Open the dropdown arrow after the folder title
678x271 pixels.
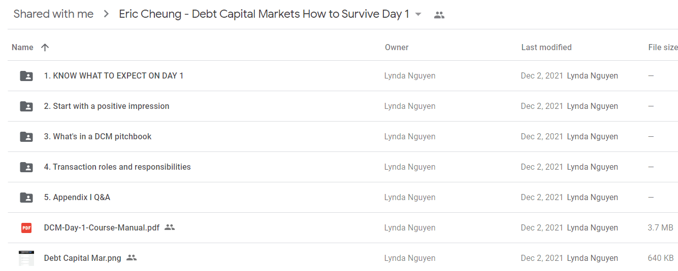point(418,14)
